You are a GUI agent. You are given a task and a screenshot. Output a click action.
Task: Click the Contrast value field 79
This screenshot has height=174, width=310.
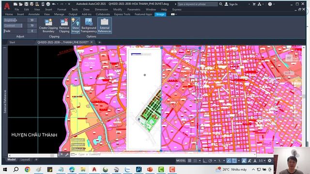pos(32,26)
